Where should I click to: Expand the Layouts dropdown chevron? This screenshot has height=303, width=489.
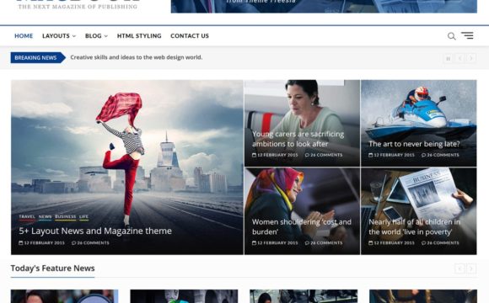click(x=74, y=36)
